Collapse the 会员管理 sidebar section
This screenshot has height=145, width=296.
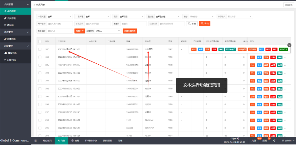(x=15, y=4)
